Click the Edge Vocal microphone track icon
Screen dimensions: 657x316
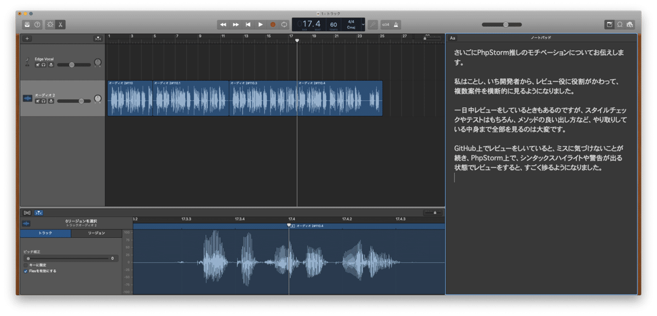(x=27, y=62)
